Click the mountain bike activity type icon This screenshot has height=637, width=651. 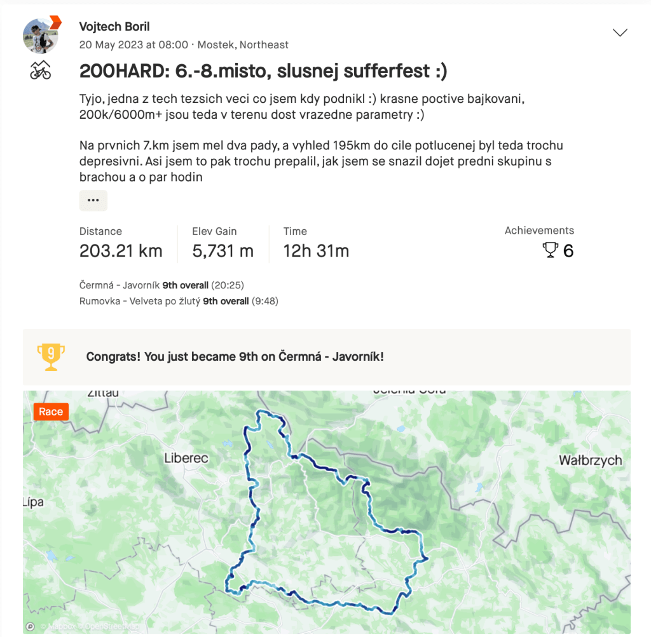(x=40, y=70)
